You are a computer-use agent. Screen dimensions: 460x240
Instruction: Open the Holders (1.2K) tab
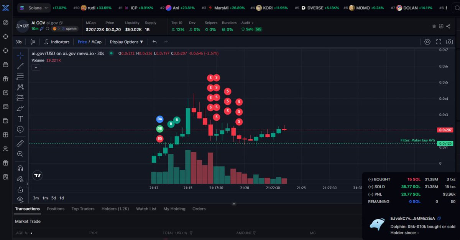tap(115, 209)
